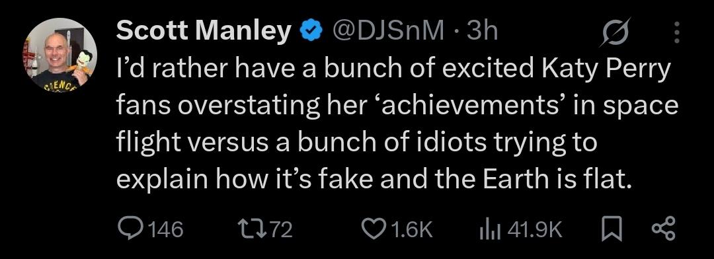Open the three-dot more options menu
This screenshot has height=259, width=714.
[x=677, y=33]
